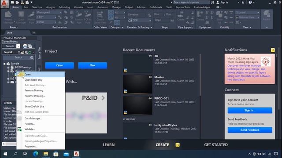Click the Show All visibility tool
Image resolution: width=282 pixels, height=158 pixels.
pos(219,18)
